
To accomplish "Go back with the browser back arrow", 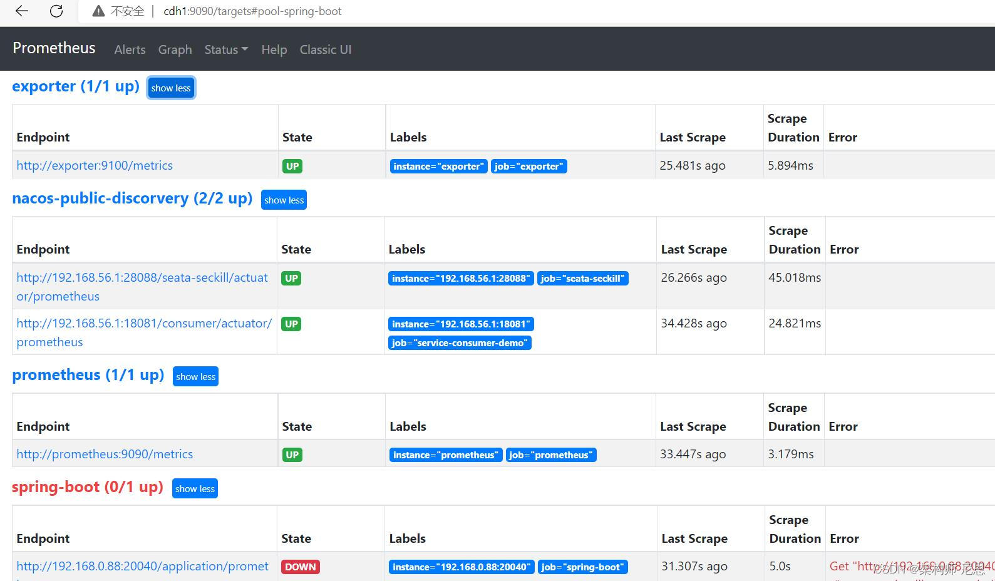I will (x=22, y=11).
